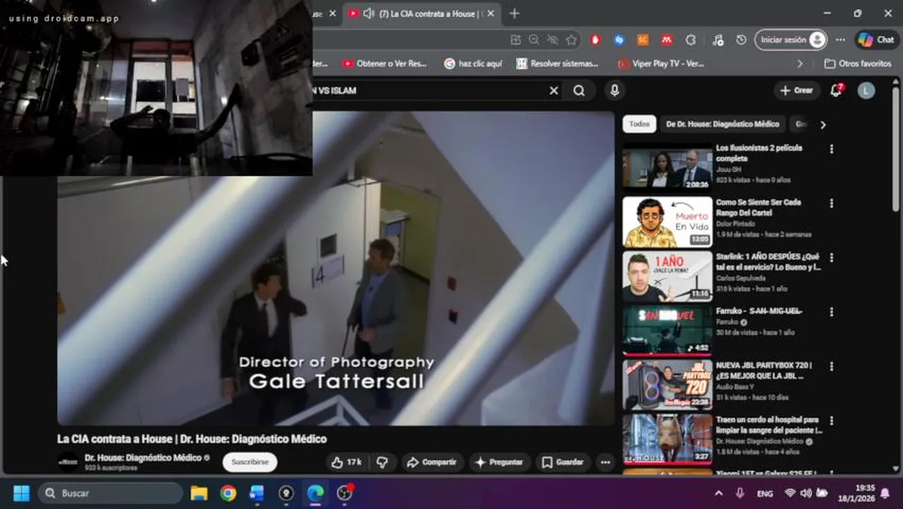Open haz clic aquí bookmark
The width and height of the screenshot is (903, 509).
pos(473,64)
